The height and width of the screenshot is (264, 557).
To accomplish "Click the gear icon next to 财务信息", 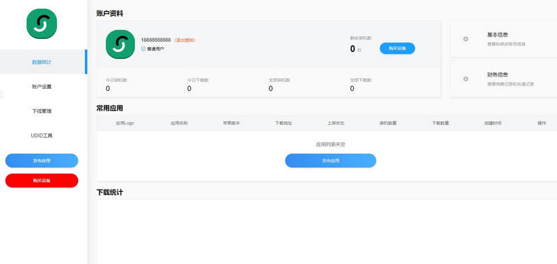I will (x=466, y=79).
